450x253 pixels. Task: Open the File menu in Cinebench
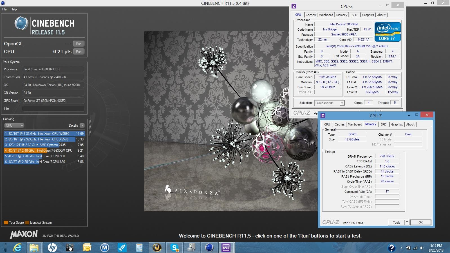[x=5, y=9]
